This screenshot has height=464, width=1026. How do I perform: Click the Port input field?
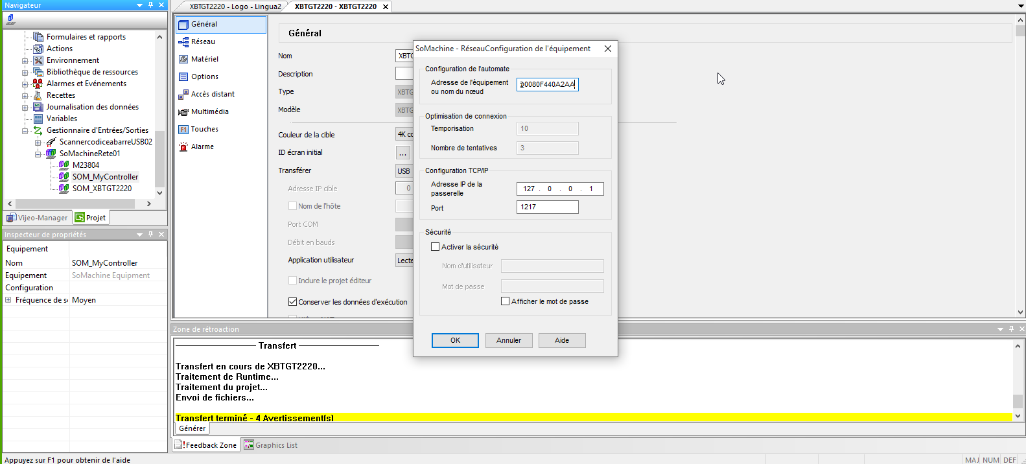coord(547,207)
